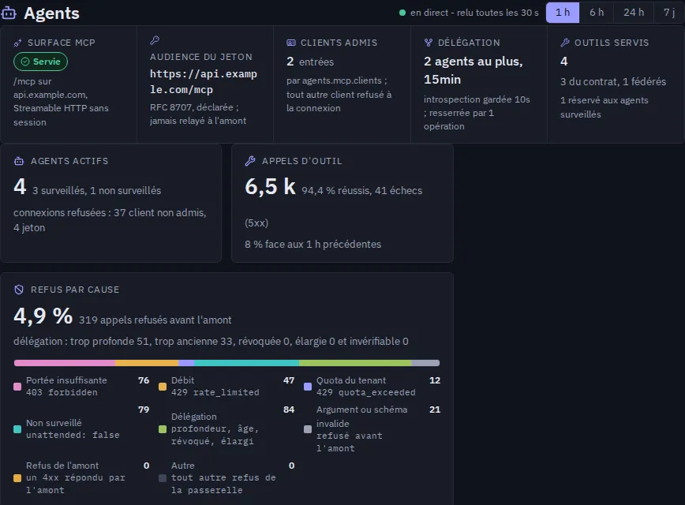Click the https://api.example.com/mcp audience value
The width and height of the screenshot is (685, 505).
pyautogui.click(x=204, y=82)
